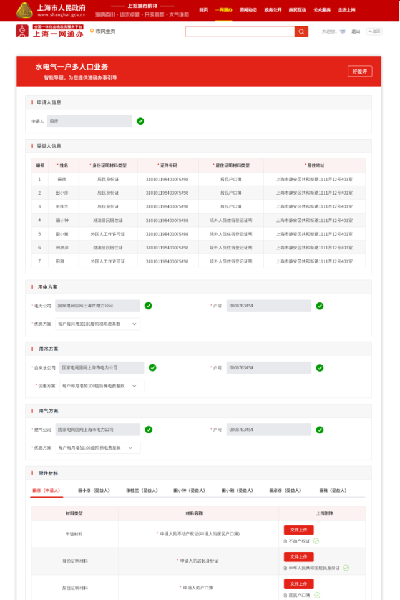Click document icon of 居民身份证 attachment
Screen dimensions: 400x600
pos(285,568)
